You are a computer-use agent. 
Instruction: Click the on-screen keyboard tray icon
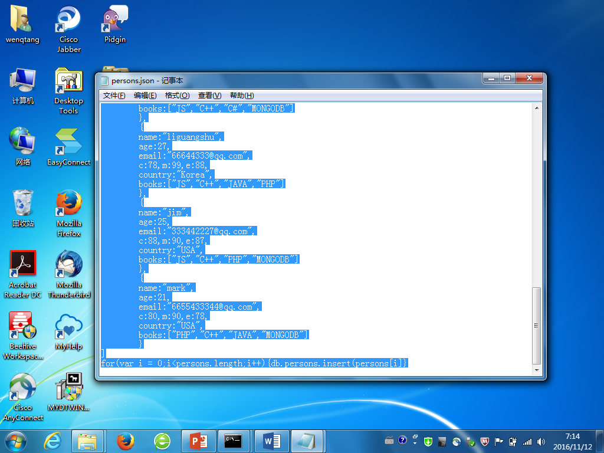tap(389, 440)
